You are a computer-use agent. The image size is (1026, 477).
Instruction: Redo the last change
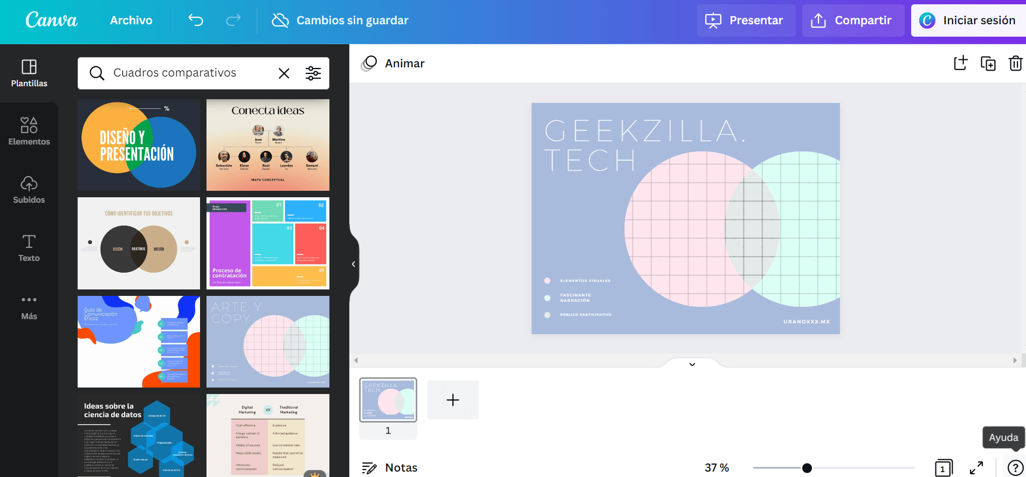(233, 20)
